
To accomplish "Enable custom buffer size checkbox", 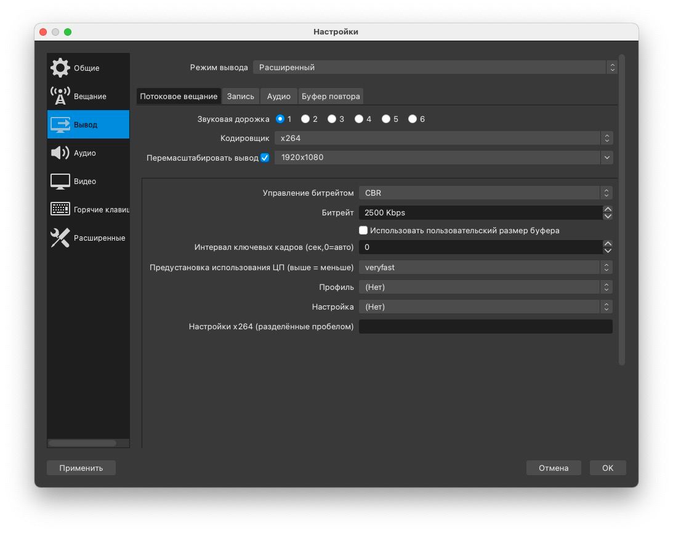I will click(363, 230).
